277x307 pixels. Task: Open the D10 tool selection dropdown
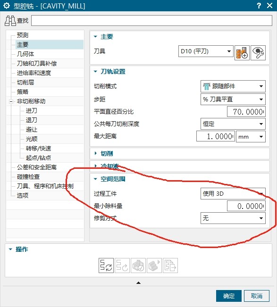(x=206, y=51)
